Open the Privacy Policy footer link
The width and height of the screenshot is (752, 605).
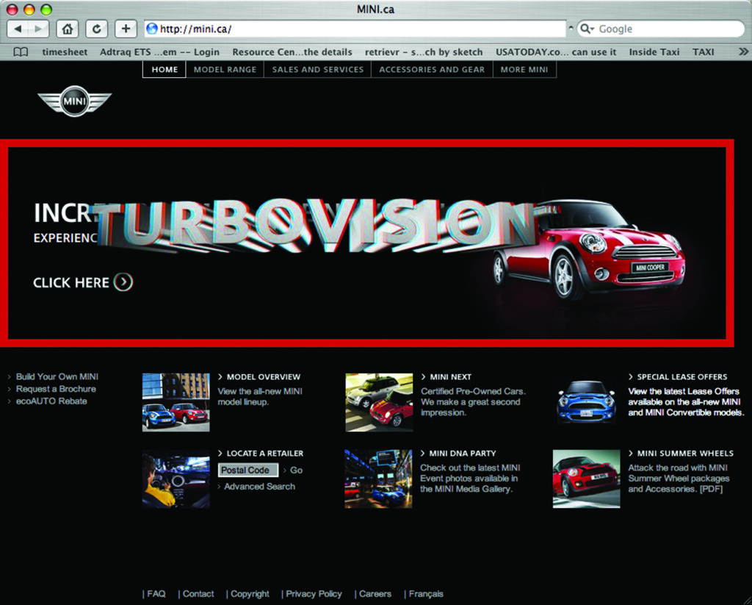point(314,594)
